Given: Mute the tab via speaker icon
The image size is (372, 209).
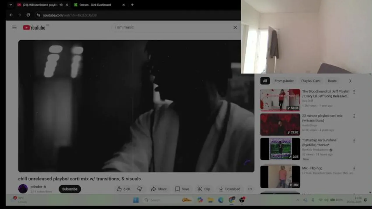Looking at the screenshot, I should pos(61,5).
